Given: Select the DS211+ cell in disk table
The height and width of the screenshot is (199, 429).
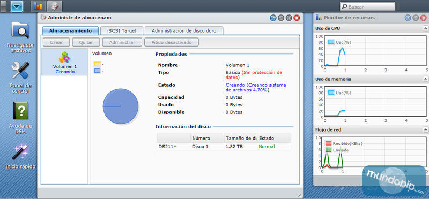Looking at the screenshot, I should tap(167, 147).
